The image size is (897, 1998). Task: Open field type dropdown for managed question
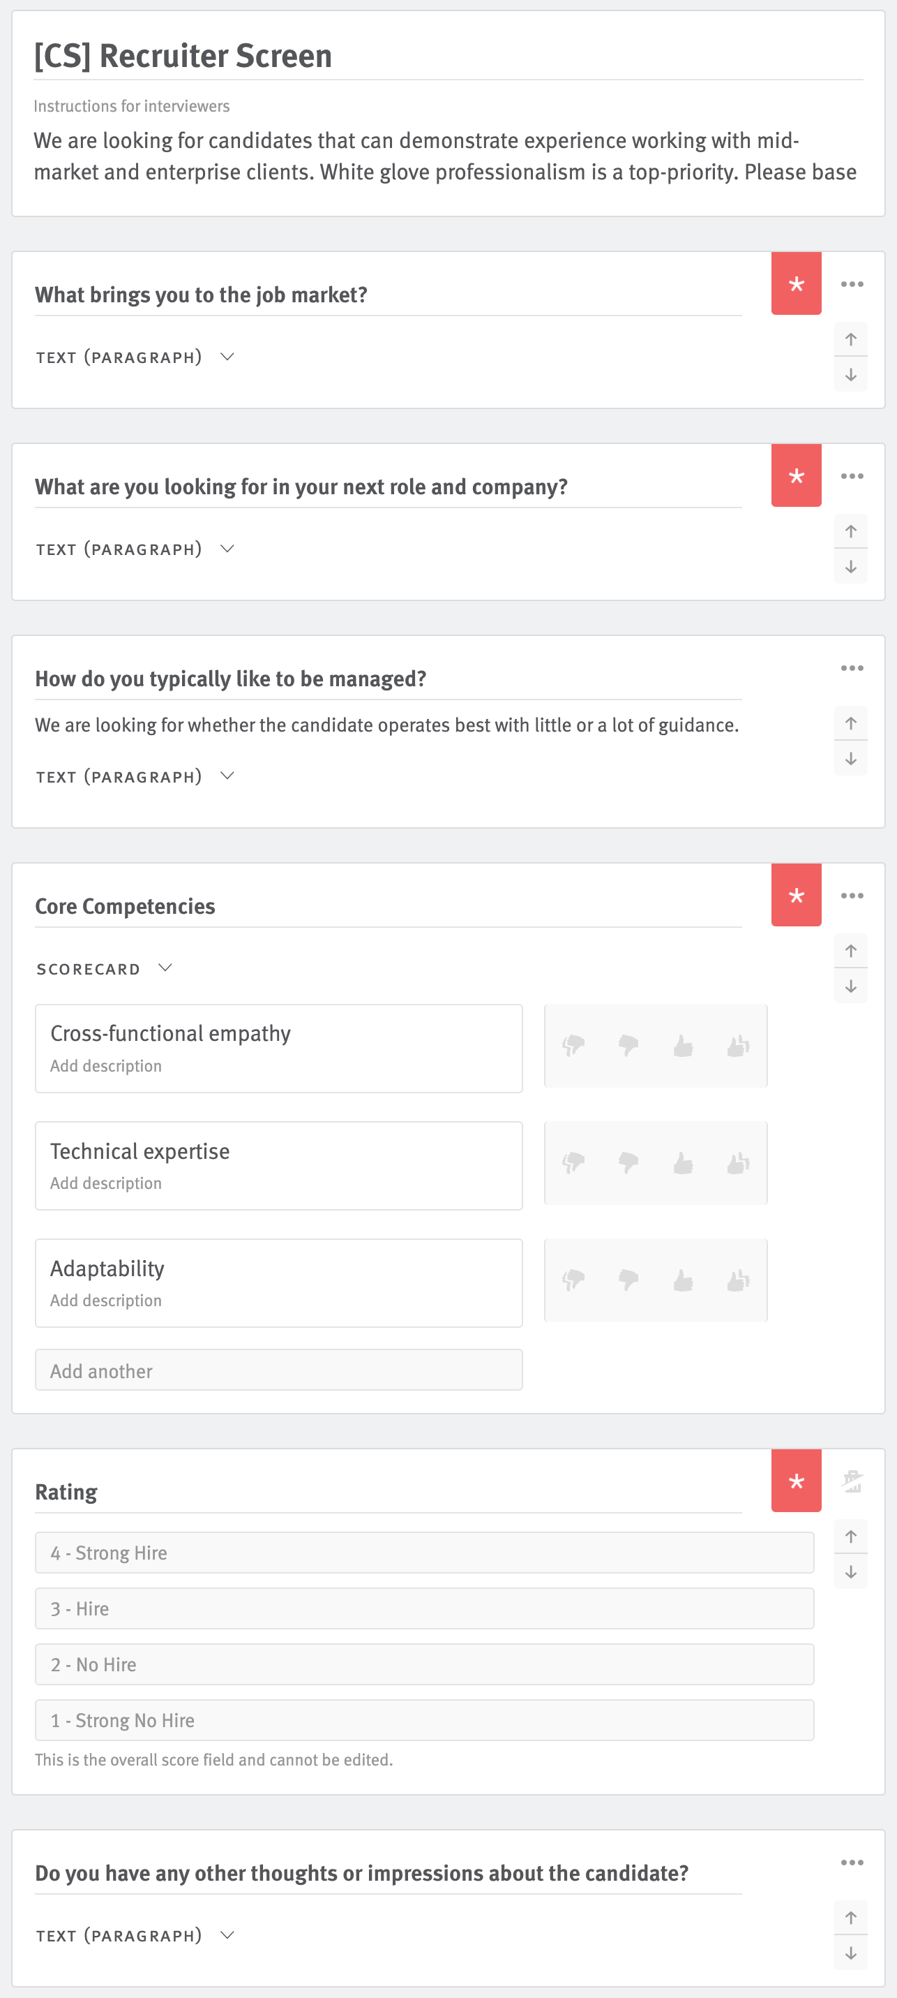tap(227, 775)
